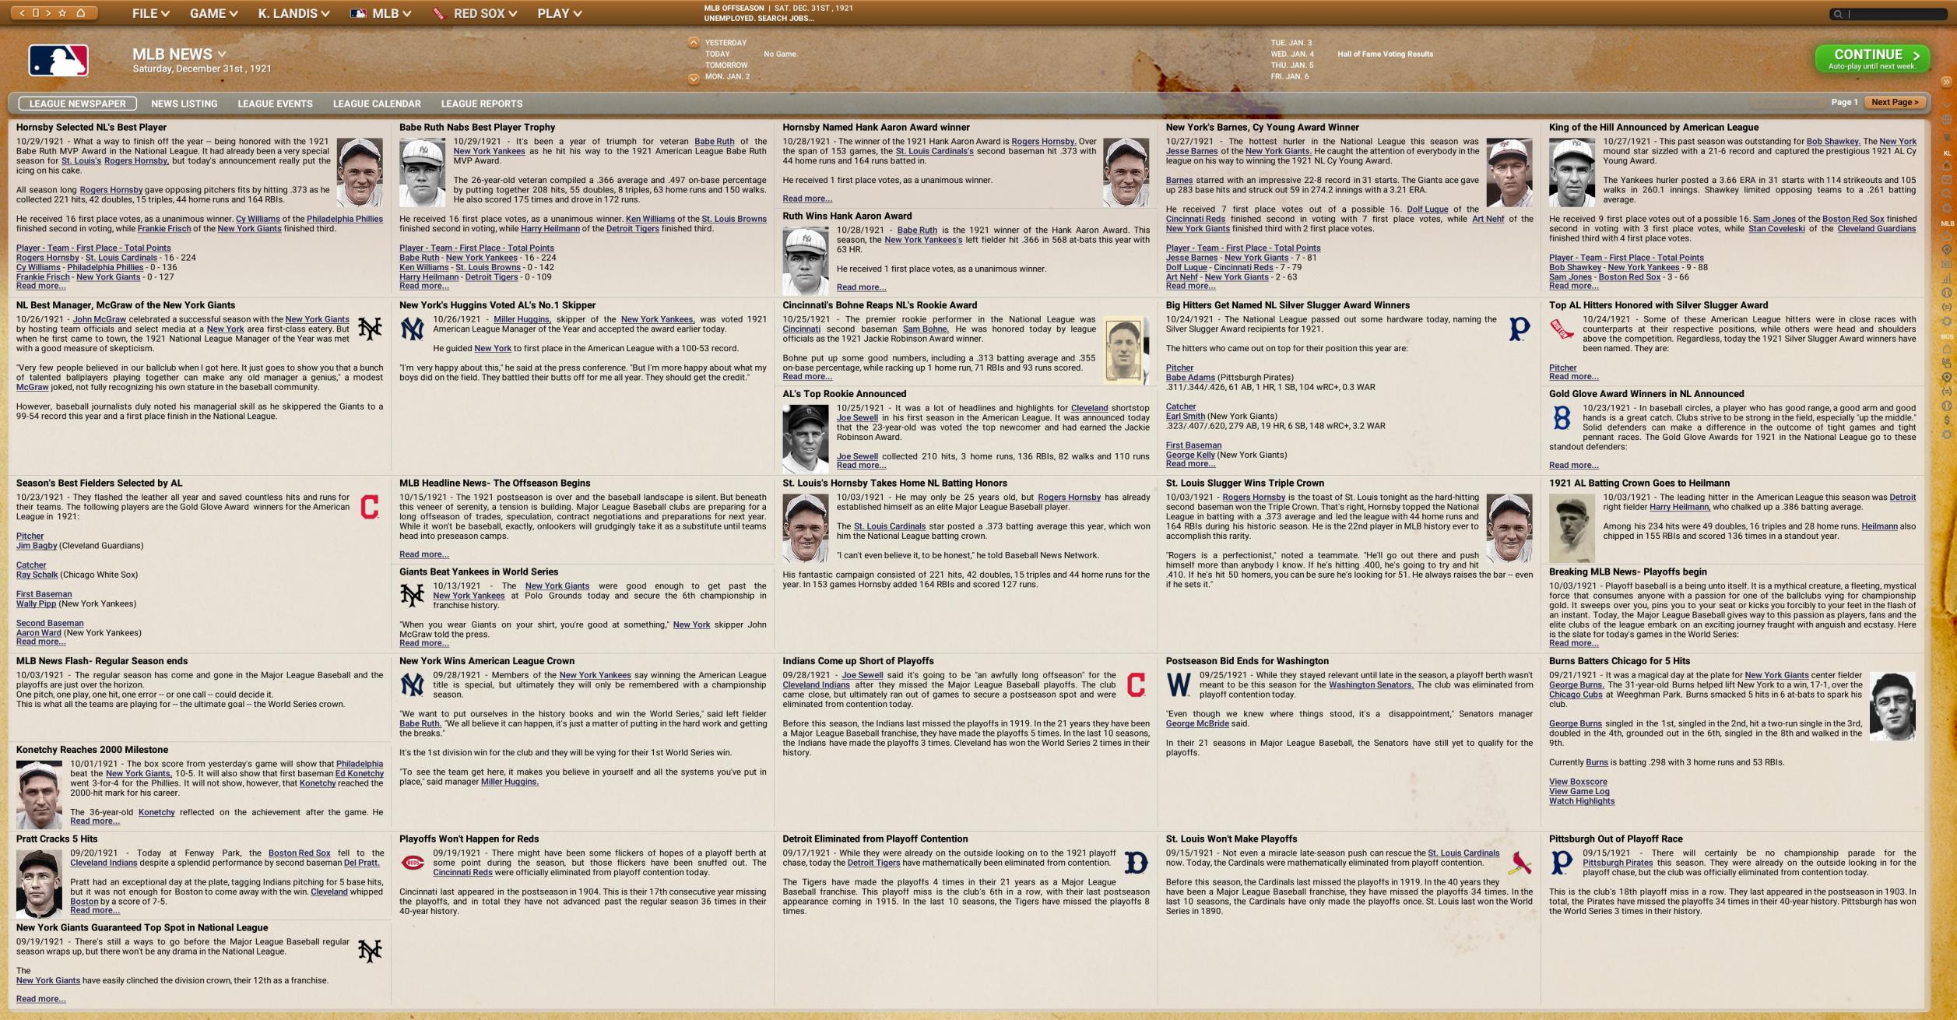The width and height of the screenshot is (1957, 1020).
Task: Click the MLB section baseball icon
Action: [1947, 293]
